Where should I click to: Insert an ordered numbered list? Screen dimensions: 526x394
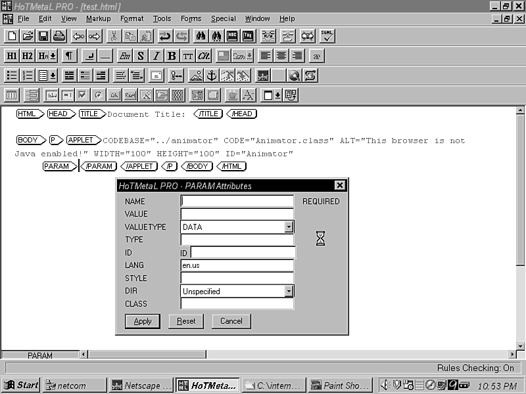(x=28, y=76)
